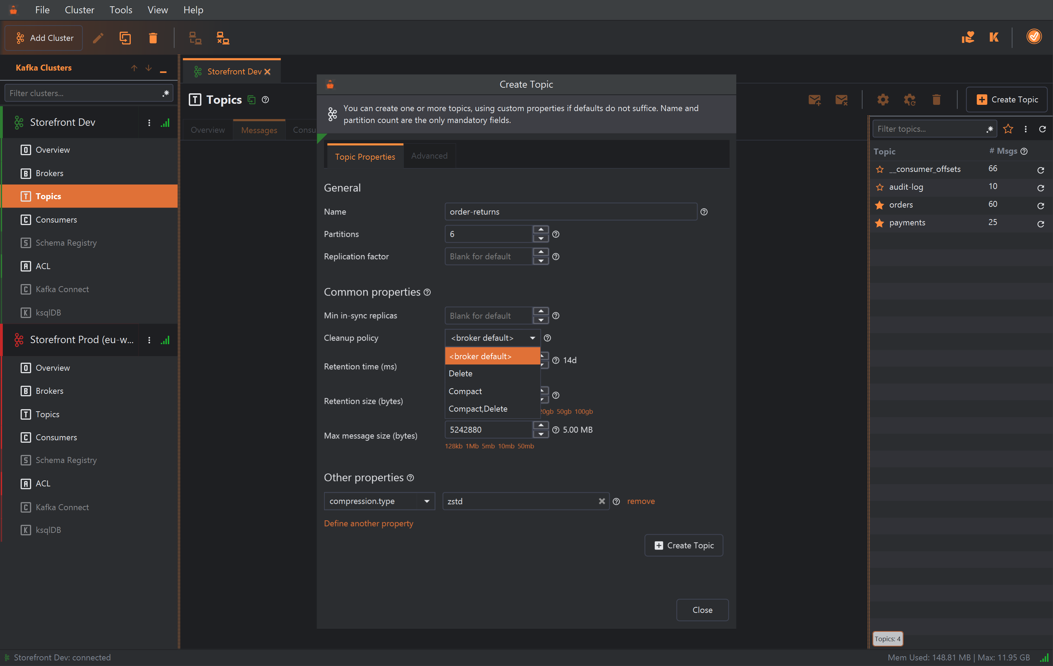Select Compact in cleanup policy list

[x=492, y=392]
